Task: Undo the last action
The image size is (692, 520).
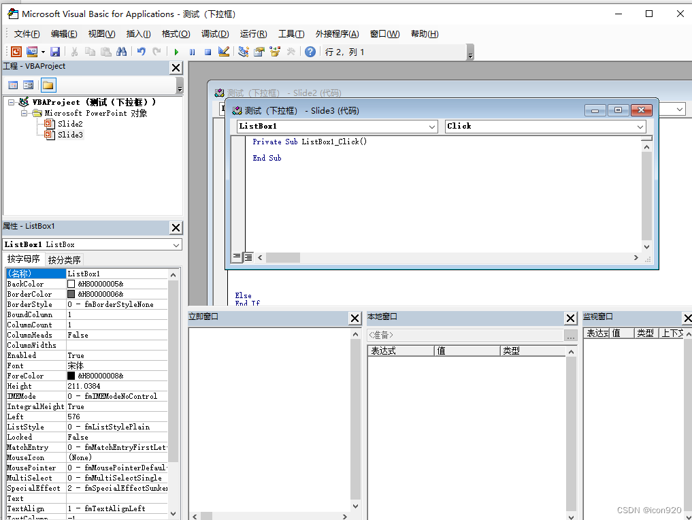Action: (142, 52)
